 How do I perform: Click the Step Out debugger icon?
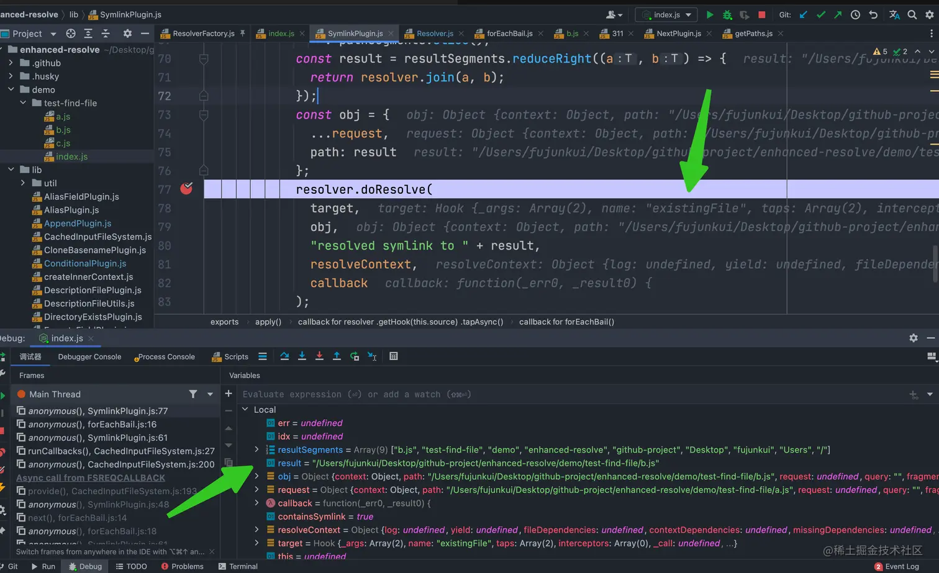point(337,356)
